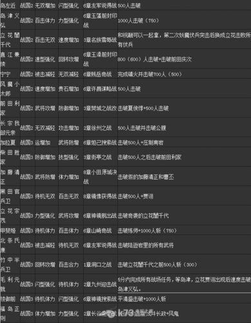251x323 pixels.
Task: Select the stage cell '1章洞口之战'
Action: (97, 265)
